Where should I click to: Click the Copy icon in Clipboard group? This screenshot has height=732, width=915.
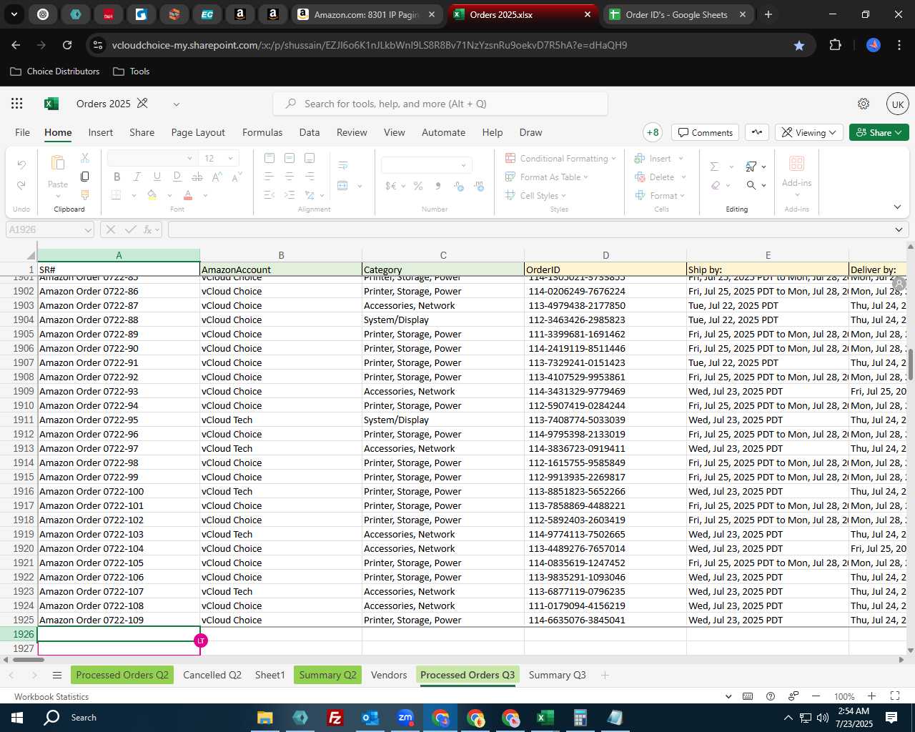click(85, 177)
